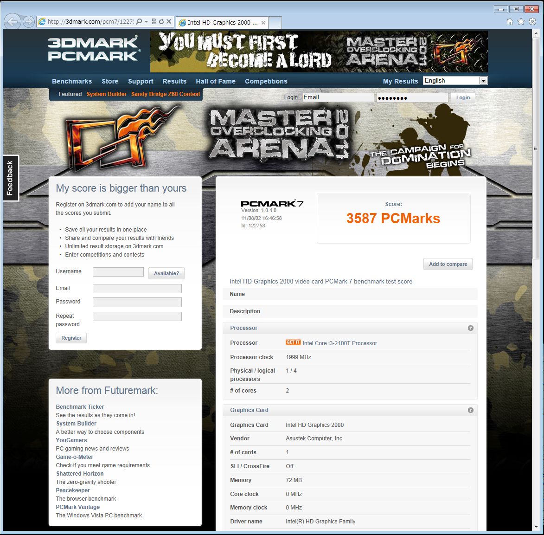544x535 pixels.
Task: Click the vertical scrollbar thumb
Action: tap(536, 148)
